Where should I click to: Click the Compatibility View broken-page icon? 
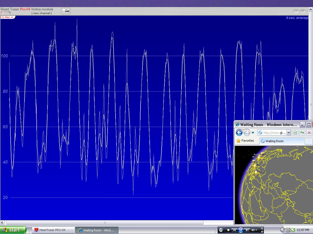click(x=295, y=132)
